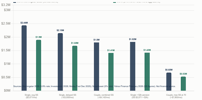Click the 'Single, avg SS ($2,071/mo)' category label
Image resolution: width=202 pixels, height=100 pixels.
(x=31, y=96)
